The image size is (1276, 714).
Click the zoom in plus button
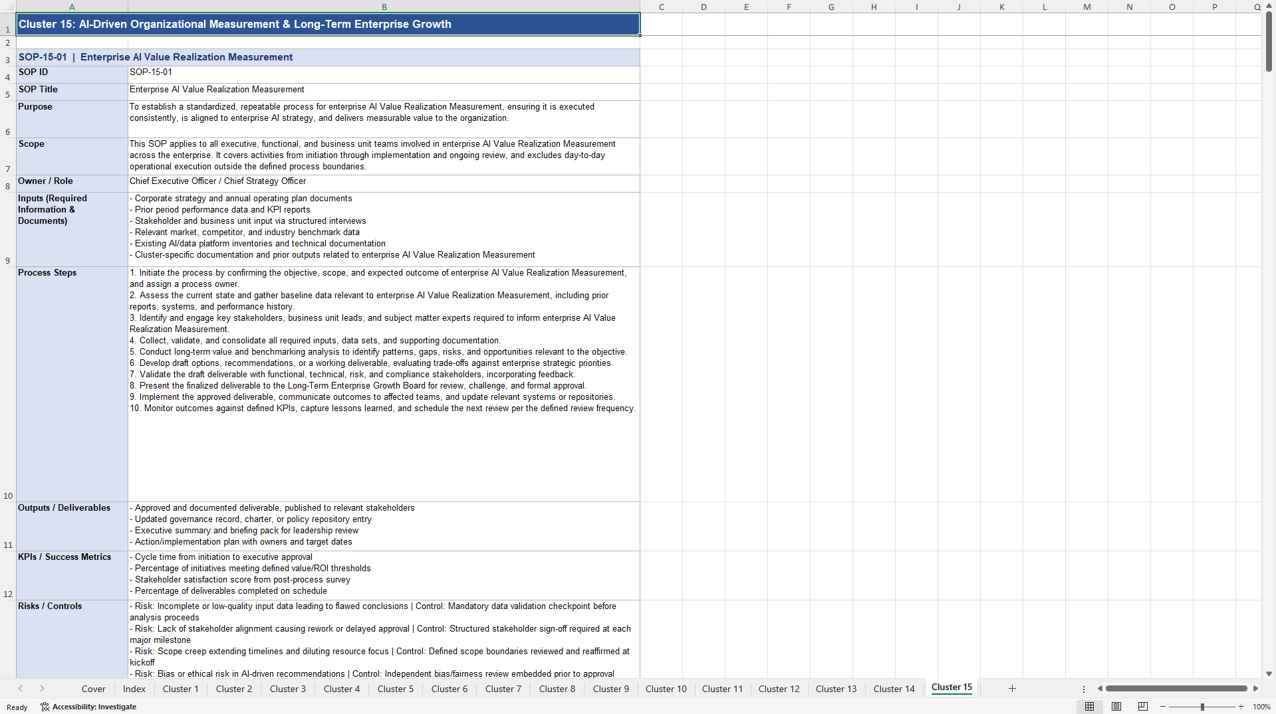(1241, 707)
